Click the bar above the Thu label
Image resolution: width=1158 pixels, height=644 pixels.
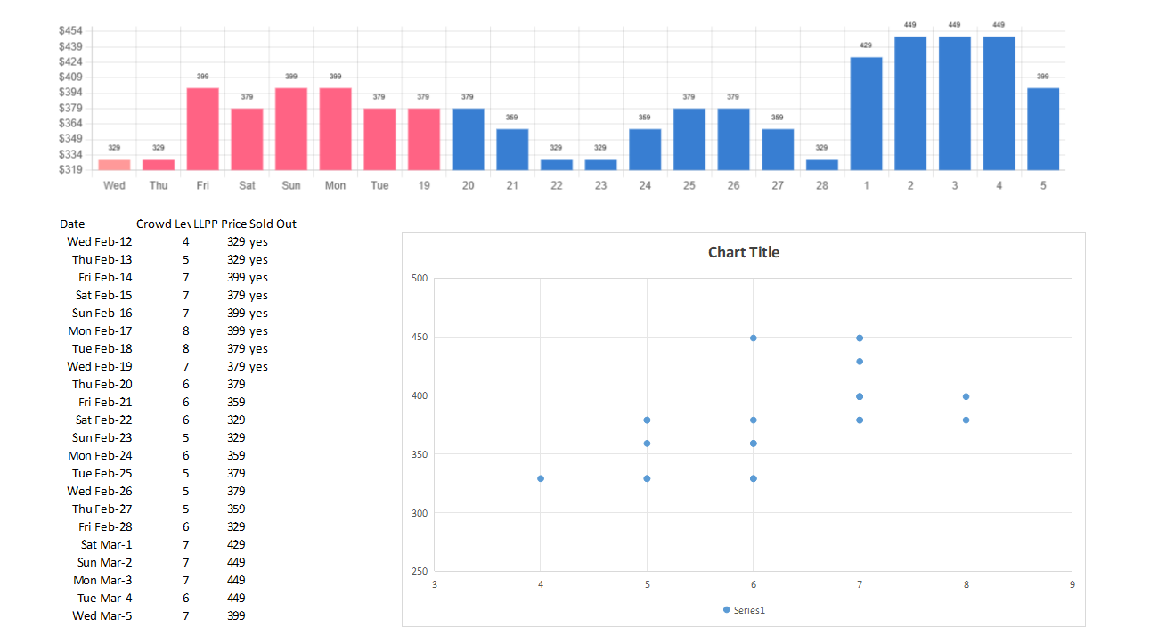[x=159, y=165]
